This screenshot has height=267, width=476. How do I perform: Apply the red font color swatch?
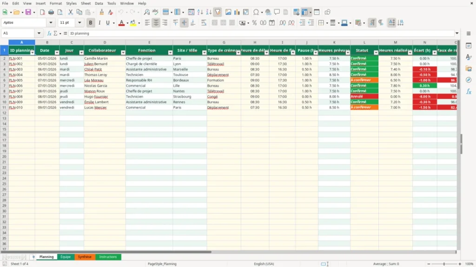pos(121,23)
